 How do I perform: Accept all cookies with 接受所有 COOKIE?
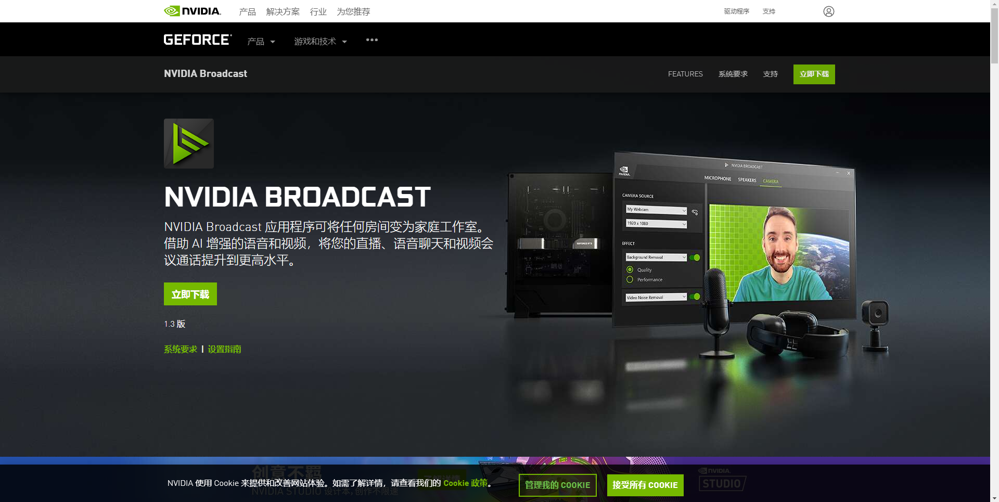coord(645,485)
